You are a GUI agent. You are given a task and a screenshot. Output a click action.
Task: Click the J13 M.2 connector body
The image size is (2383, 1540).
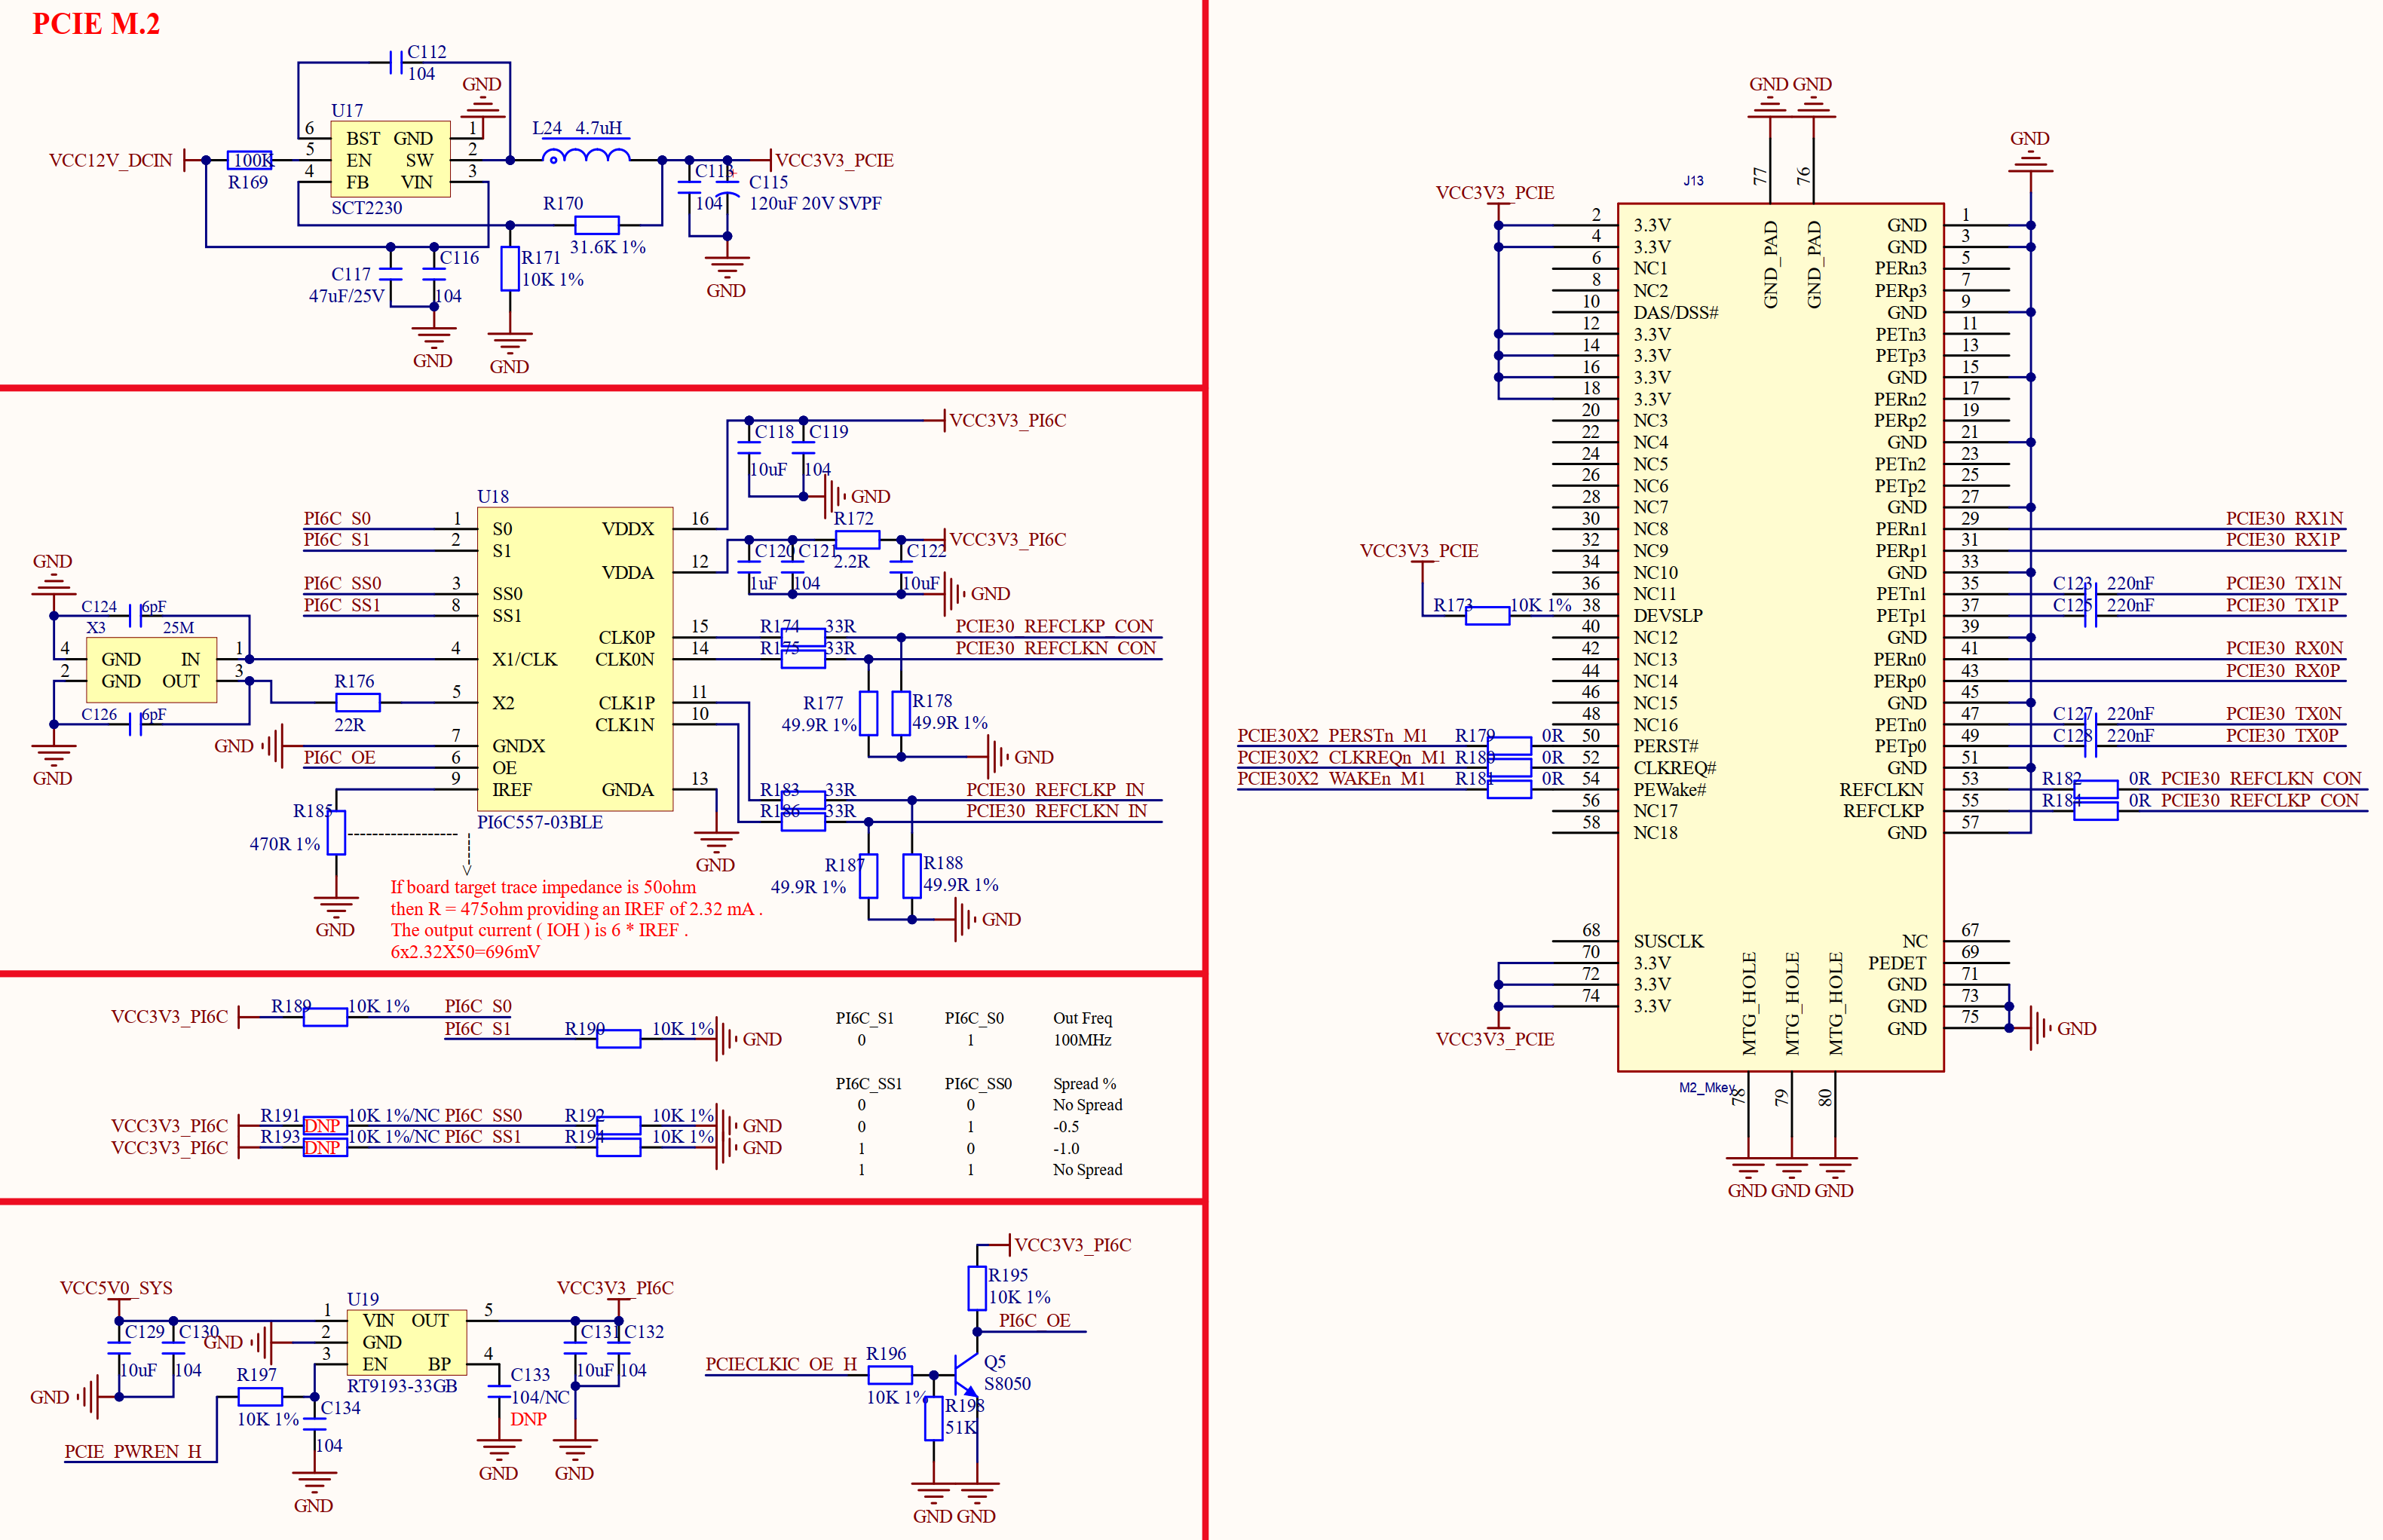point(1780,640)
